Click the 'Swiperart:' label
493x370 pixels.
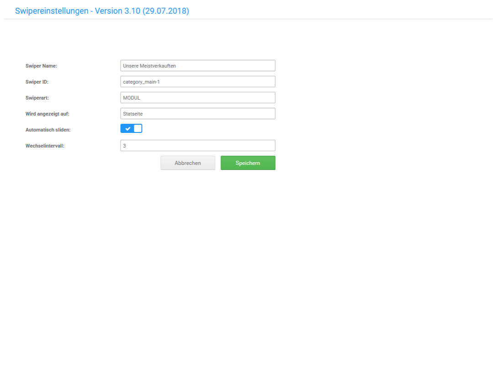[37, 98]
